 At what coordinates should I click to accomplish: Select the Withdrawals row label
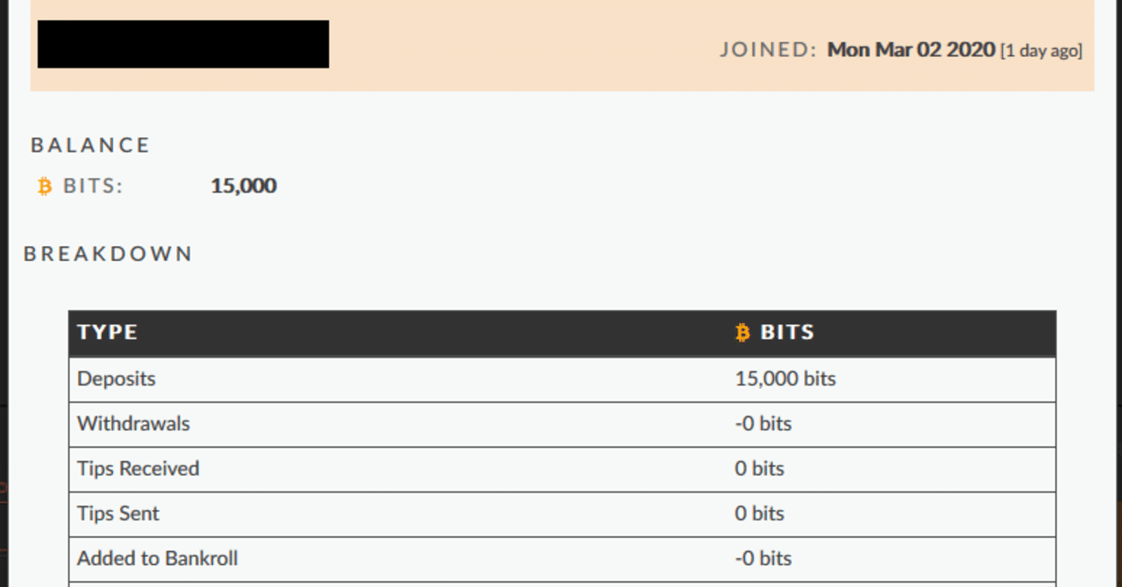(x=133, y=424)
